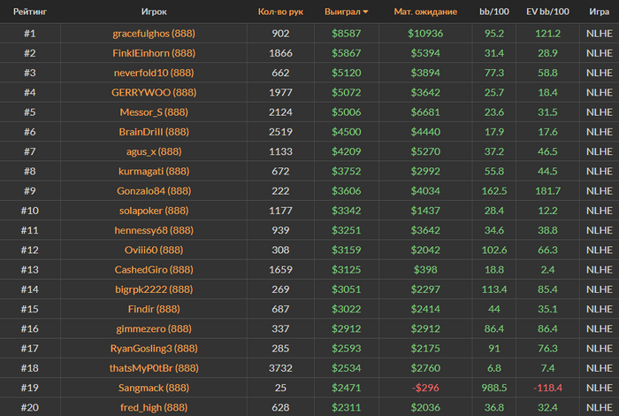Open gracefulghos (888) player profile
Image resolution: width=619 pixels, height=416 pixels.
[x=154, y=34]
